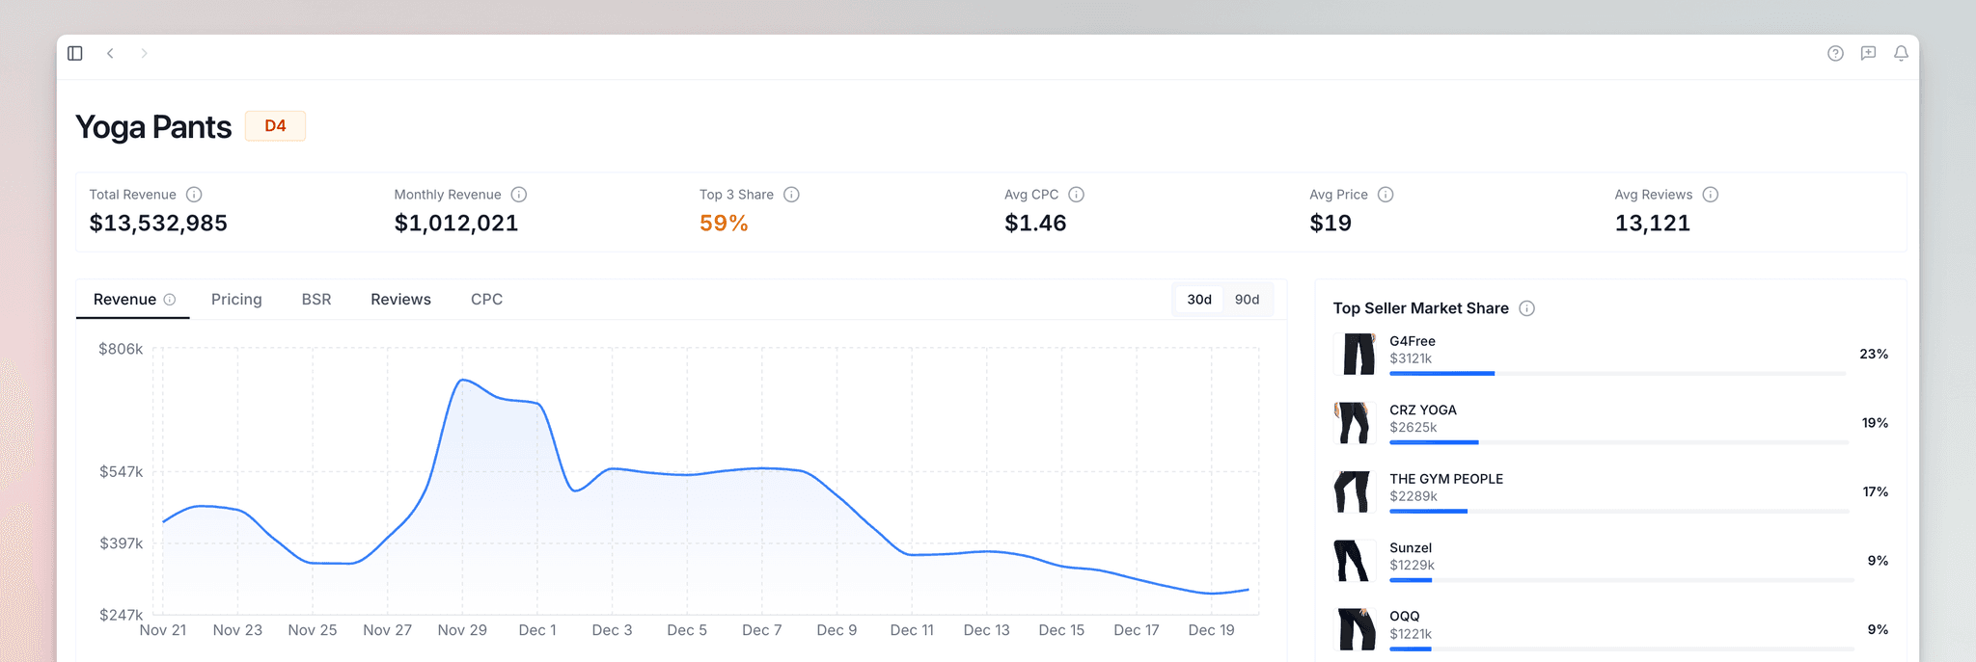Click the 17% share for THE GYM PEOPLE

click(1875, 492)
